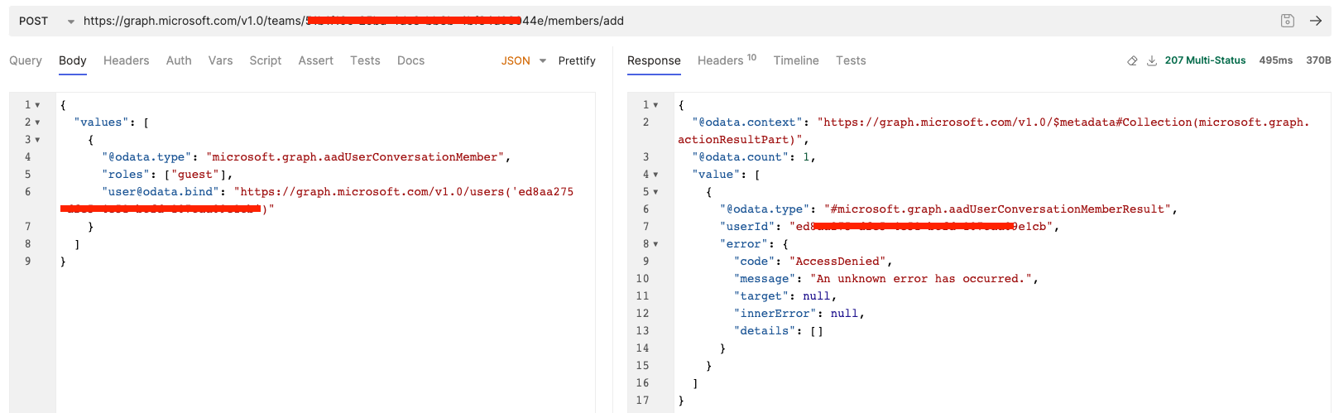Clear the response with the eraser icon
Viewport: 1334px width, 413px height.
(1132, 60)
